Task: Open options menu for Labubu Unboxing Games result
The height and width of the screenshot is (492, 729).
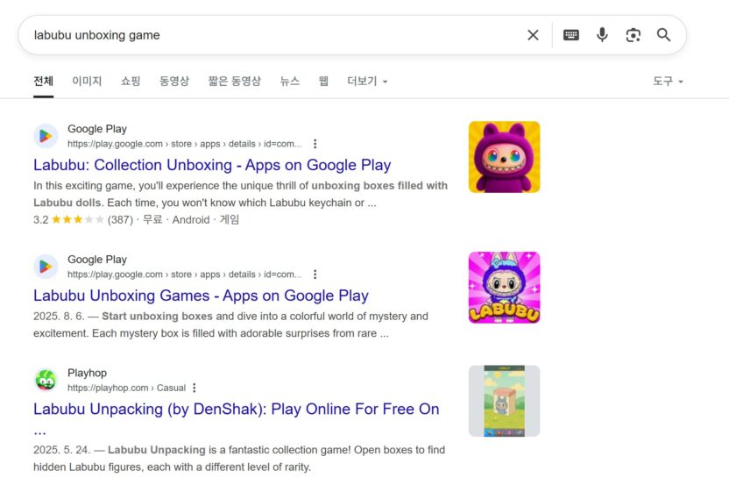Action: coord(315,275)
